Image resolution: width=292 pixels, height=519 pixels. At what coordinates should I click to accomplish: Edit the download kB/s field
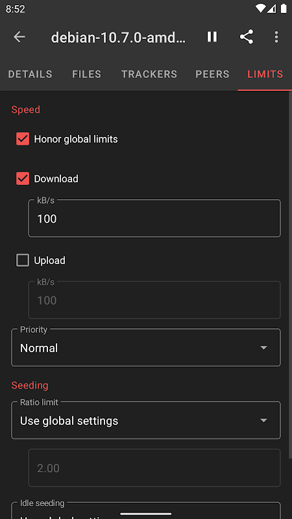tap(154, 219)
